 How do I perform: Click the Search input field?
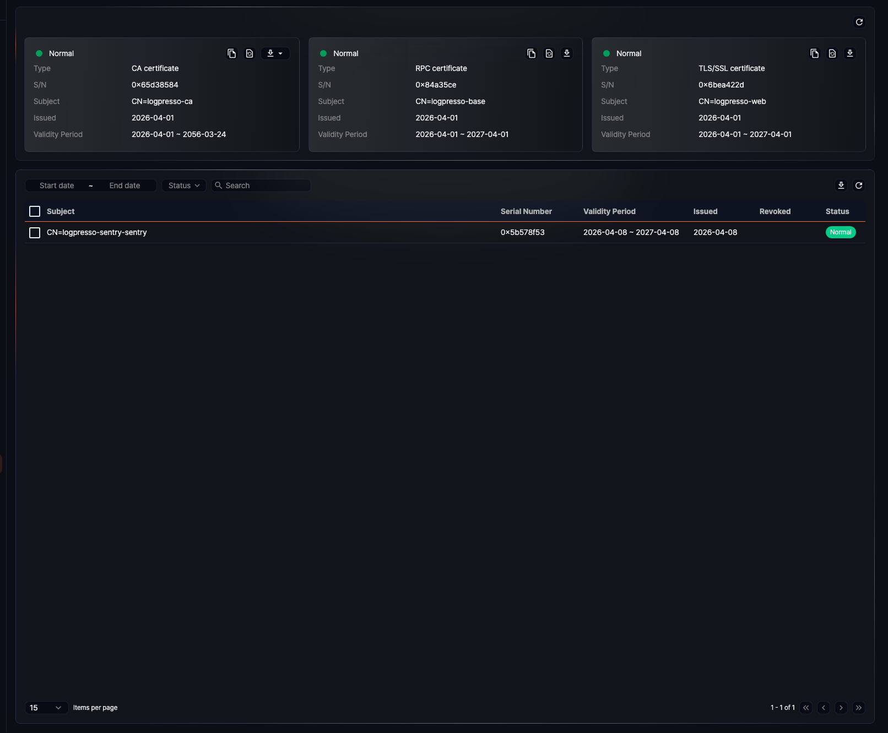coord(266,185)
